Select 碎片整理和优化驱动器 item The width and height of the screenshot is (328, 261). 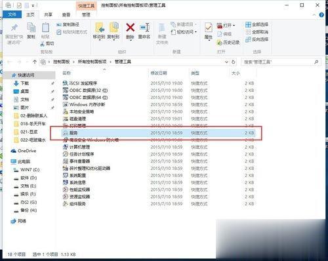click(87, 169)
